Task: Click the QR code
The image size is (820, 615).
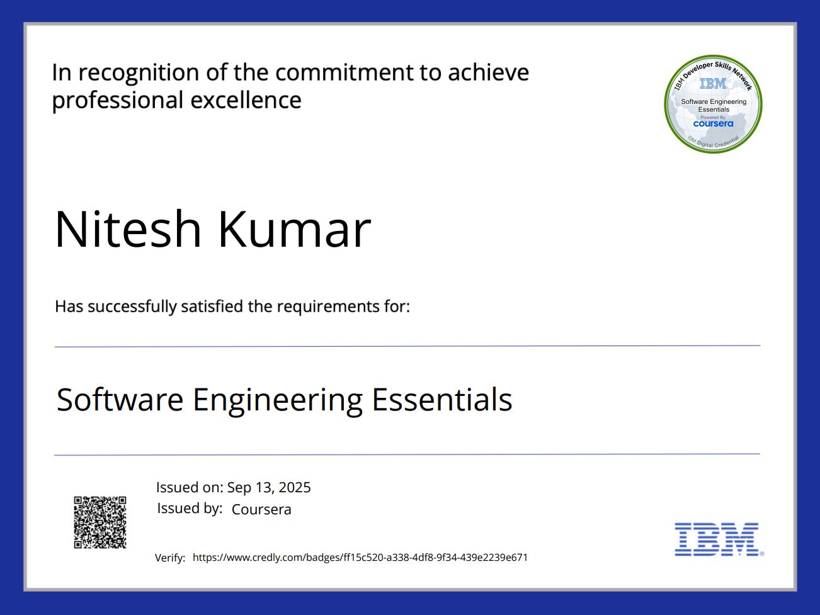Action: tap(100, 522)
